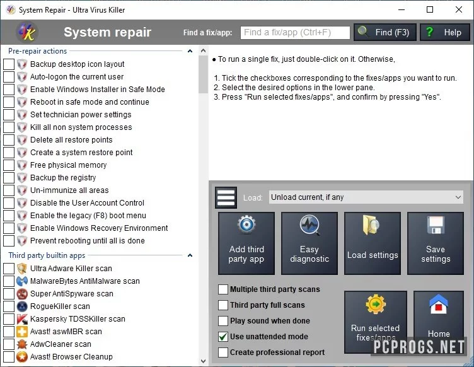This screenshot has height=367, width=474.
Task: Click shield icon beside Prevent rebooting until all is done
Action: [x=22, y=241]
